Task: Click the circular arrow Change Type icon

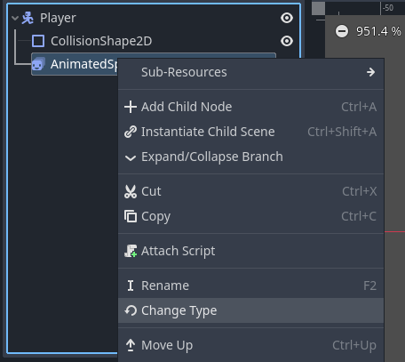Action: tap(131, 310)
